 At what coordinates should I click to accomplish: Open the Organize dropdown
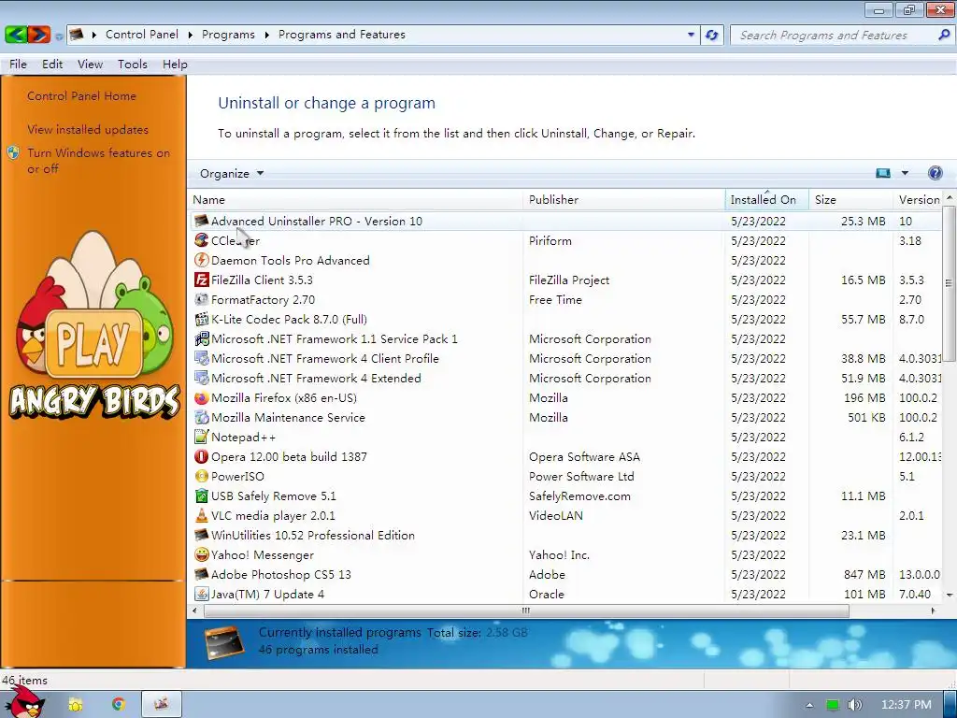click(x=232, y=173)
